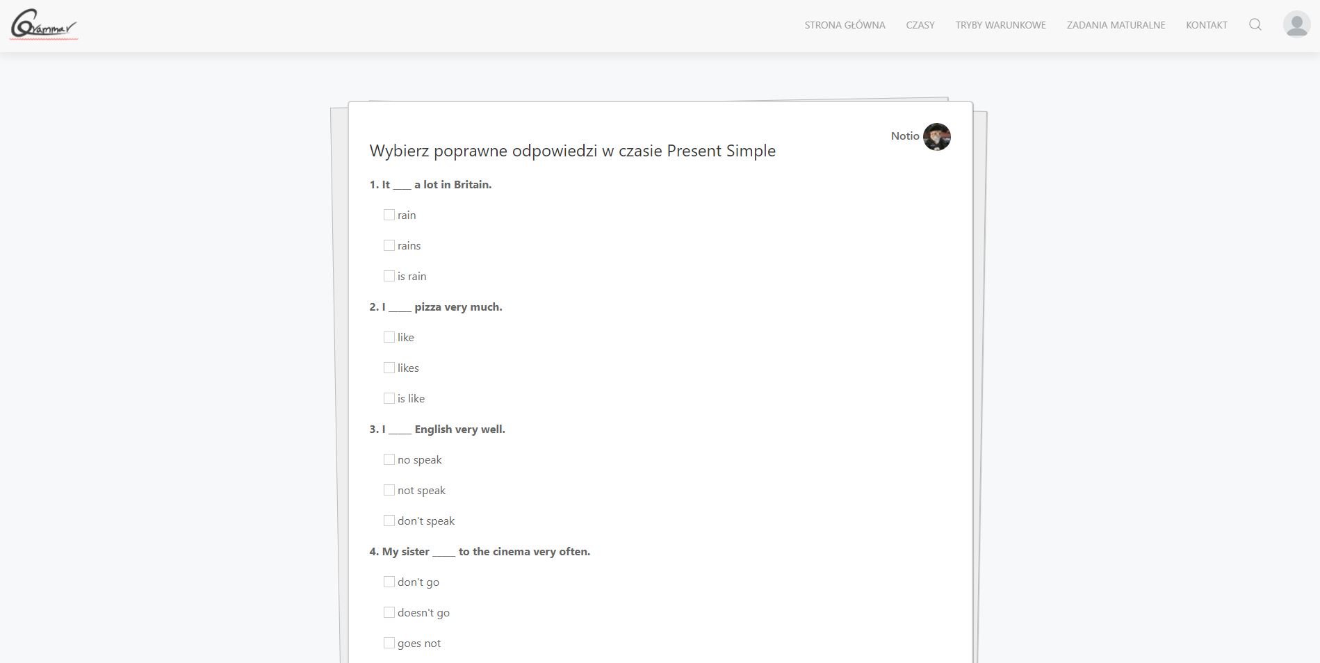This screenshot has width=1320, height=663.
Task: Select the 'doesn't go' checkbox
Action: tap(389, 613)
